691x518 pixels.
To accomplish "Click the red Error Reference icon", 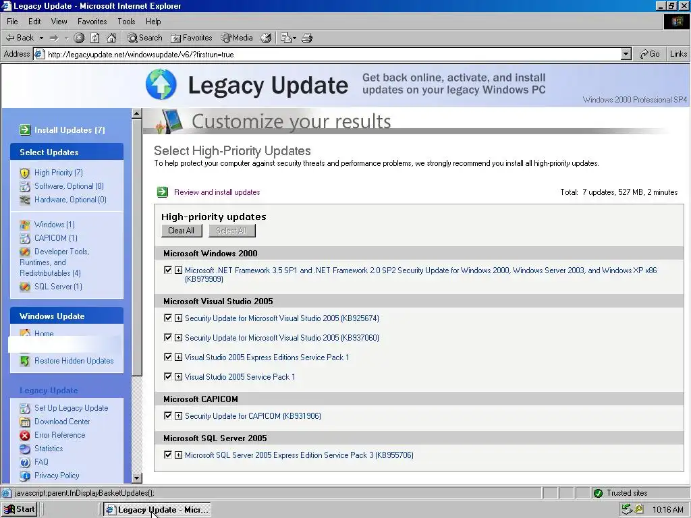I will pos(25,435).
